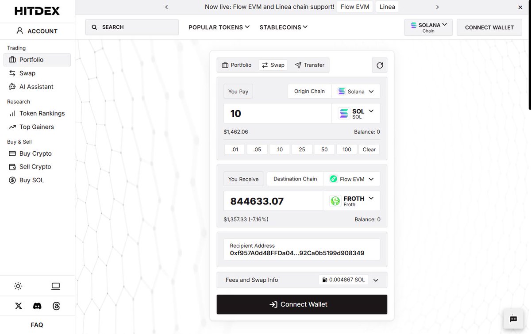
Task: Select the Token Rankings research tool
Action: [x=42, y=113]
